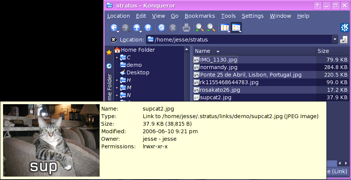
Task: Select file normandy.jpg
Action: coord(219,67)
